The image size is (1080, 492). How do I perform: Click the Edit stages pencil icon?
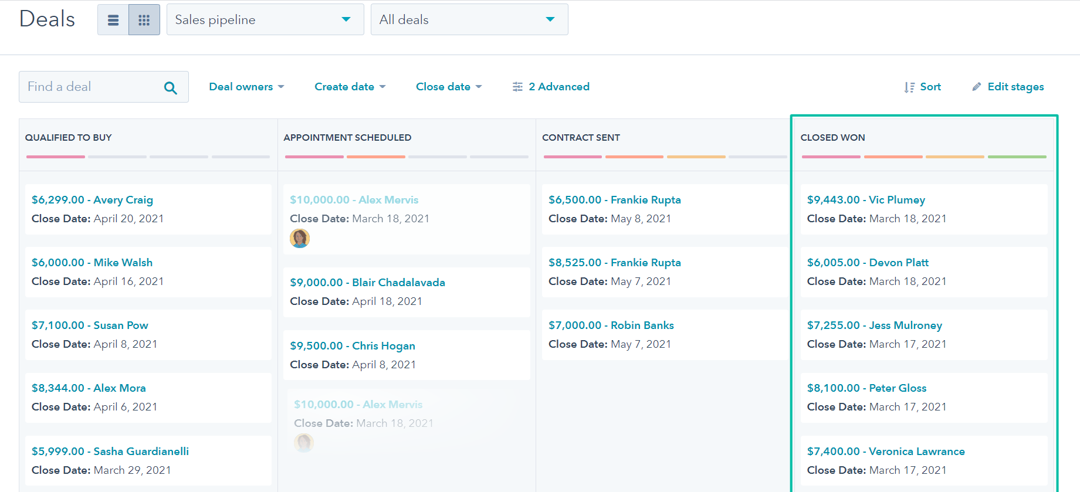tap(977, 87)
